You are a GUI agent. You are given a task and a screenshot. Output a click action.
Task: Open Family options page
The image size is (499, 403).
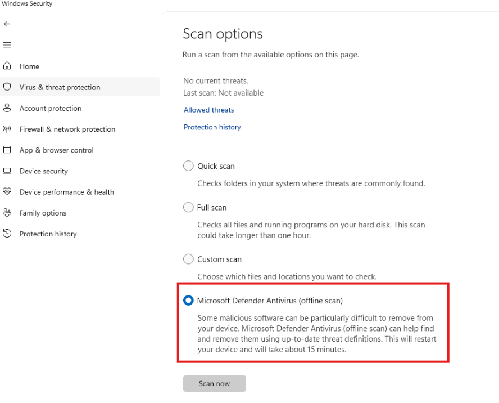pyautogui.click(x=43, y=213)
